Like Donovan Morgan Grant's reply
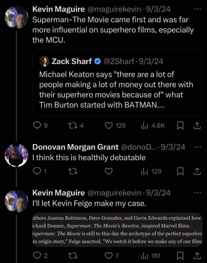Screen dimensions: 207x263 pos(109,171)
